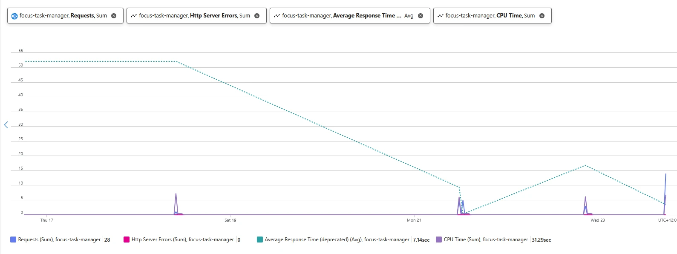Screen dimensions: 677x254
Task: Expand the left panel with the chevron arrow
Action: [6, 125]
